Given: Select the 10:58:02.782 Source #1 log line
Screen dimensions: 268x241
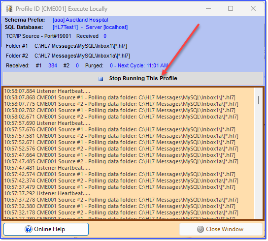Looking at the screenshot, I should click(x=120, y=111).
